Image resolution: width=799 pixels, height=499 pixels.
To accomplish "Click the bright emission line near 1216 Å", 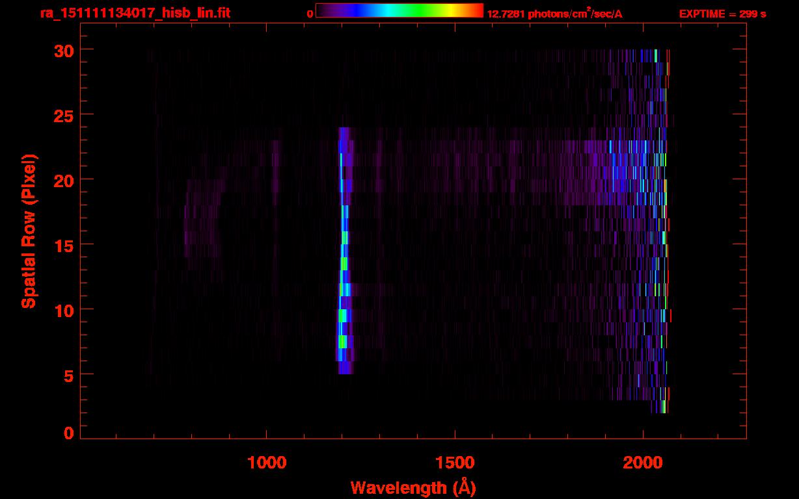I will pos(344,251).
